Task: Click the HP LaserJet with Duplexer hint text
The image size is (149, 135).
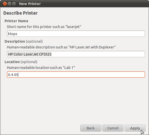Action: click(61, 47)
